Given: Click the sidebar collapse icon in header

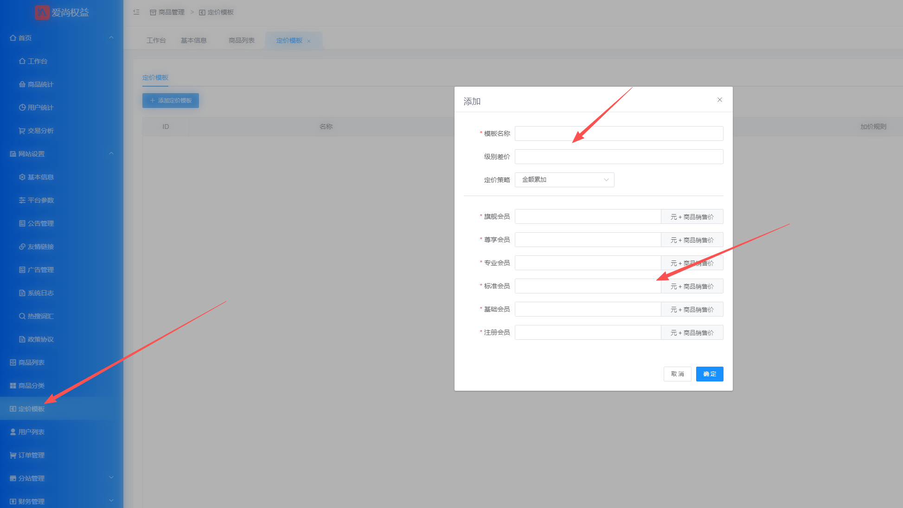Looking at the screenshot, I should (x=136, y=12).
